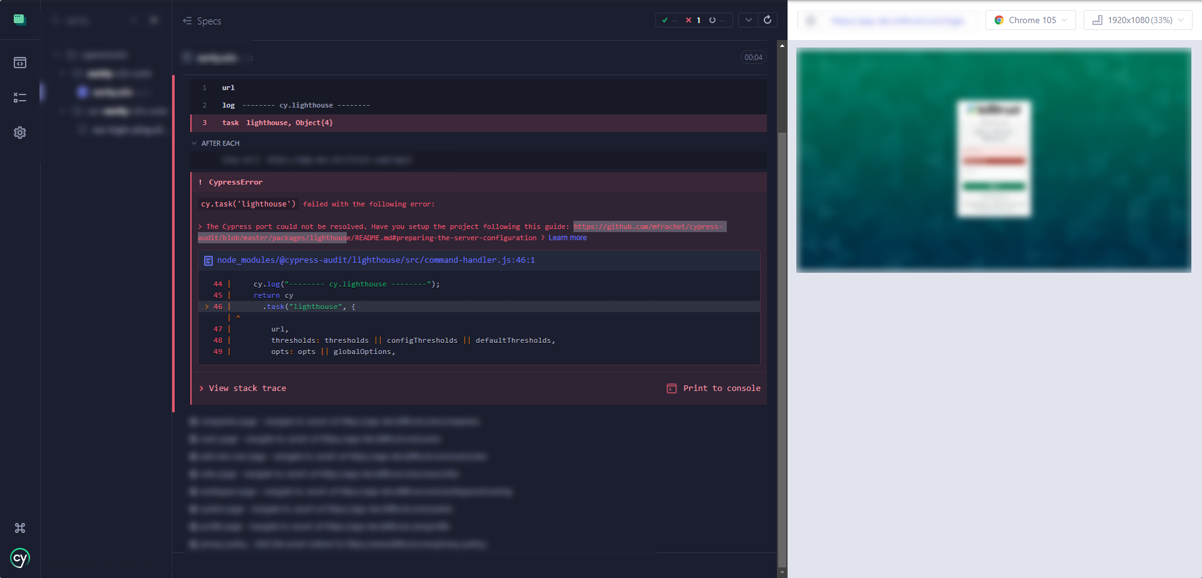Open the 1920x1080 viewport dropdown

click(x=1137, y=19)
